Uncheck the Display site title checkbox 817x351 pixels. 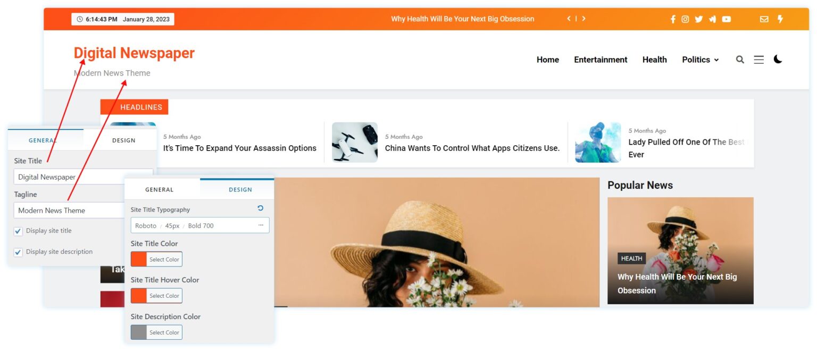[x=18, y=231]
